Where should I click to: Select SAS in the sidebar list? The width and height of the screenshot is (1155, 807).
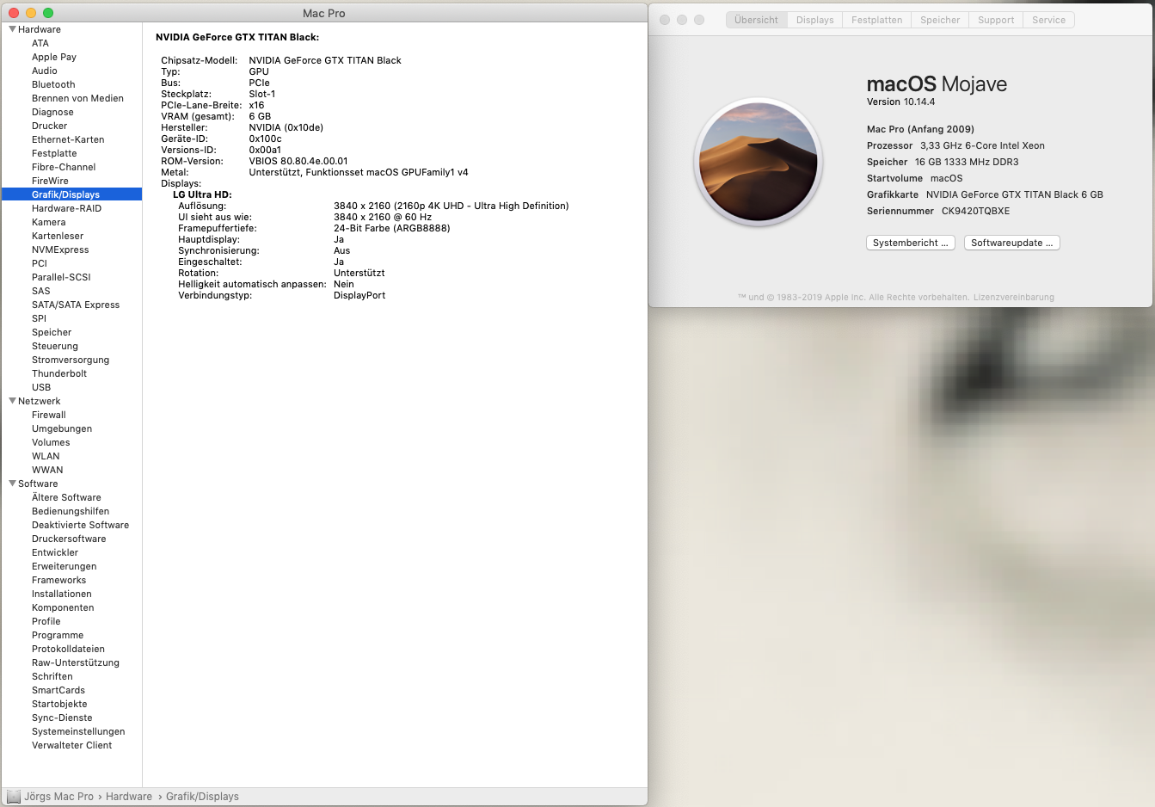point(41,291)
